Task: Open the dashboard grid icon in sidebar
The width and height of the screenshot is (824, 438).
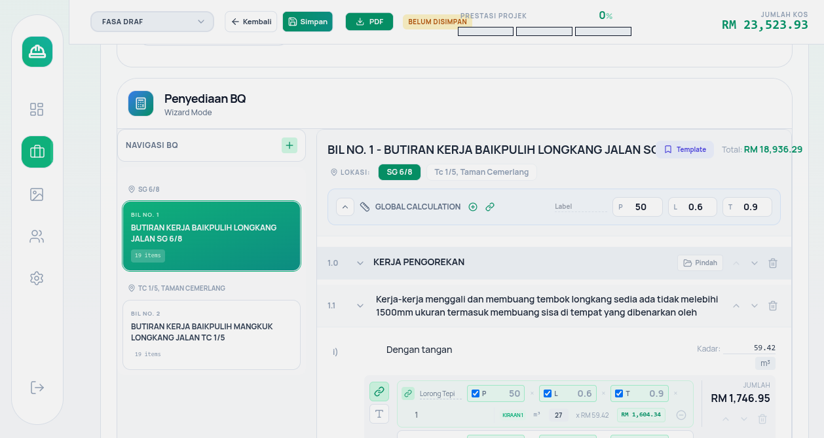Action: pos(37,109)
